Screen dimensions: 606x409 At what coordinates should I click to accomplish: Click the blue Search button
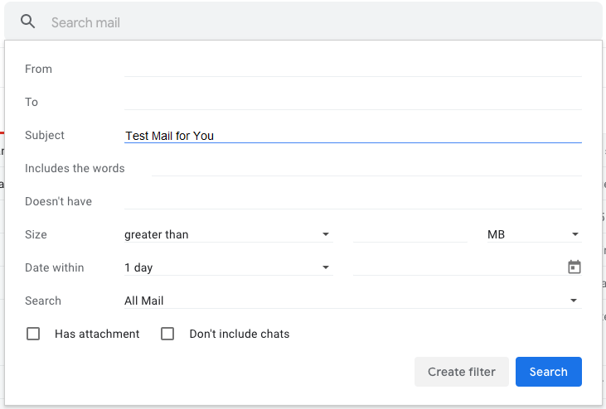click(548, 372)
